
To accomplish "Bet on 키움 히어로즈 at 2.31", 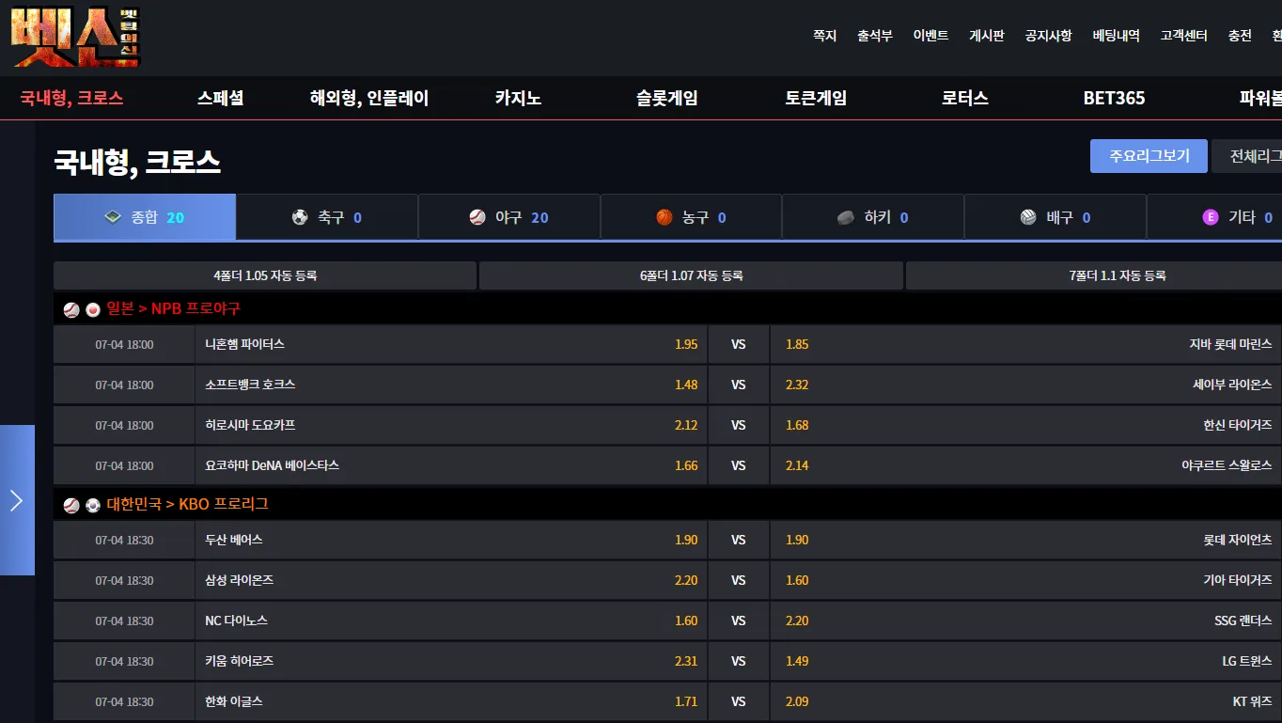I will [451, 661].
